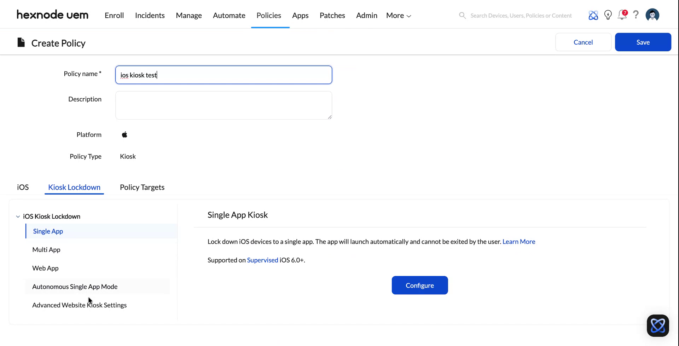This screenshot has width=679, height=346.
Task: Open the Hexnode Genie assistant icon
Action: pyautogui.click(x=593, y=15)
